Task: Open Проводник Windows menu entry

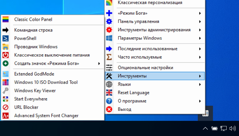Action: (53, 47)
